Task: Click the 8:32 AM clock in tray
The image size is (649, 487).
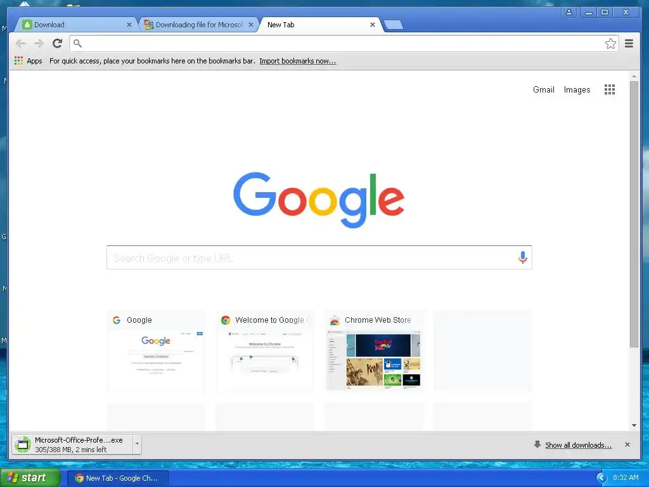Action: (x=626, y=477)
